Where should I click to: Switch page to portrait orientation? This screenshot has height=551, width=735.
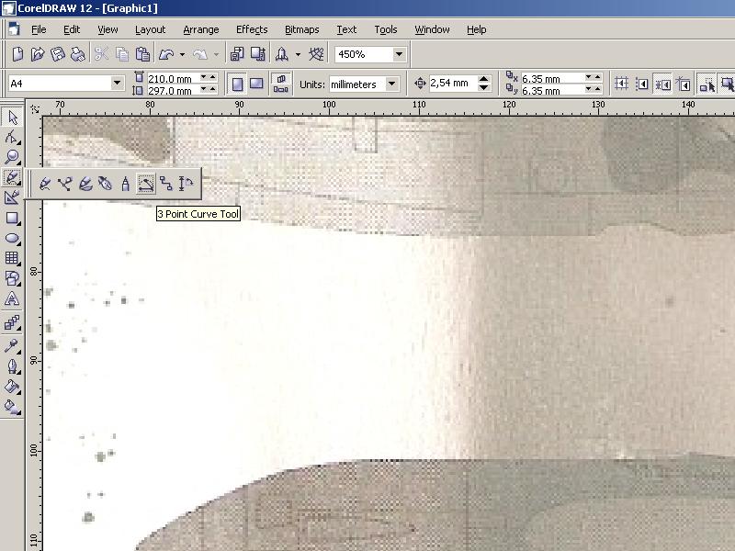[x=237, y=84]
